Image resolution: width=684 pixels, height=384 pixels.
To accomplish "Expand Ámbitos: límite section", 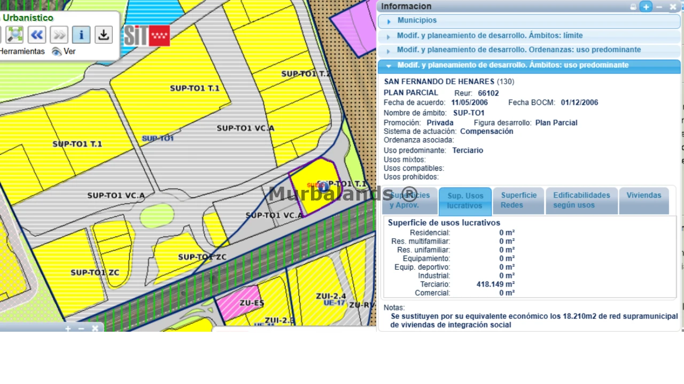I will coord(489,36).
